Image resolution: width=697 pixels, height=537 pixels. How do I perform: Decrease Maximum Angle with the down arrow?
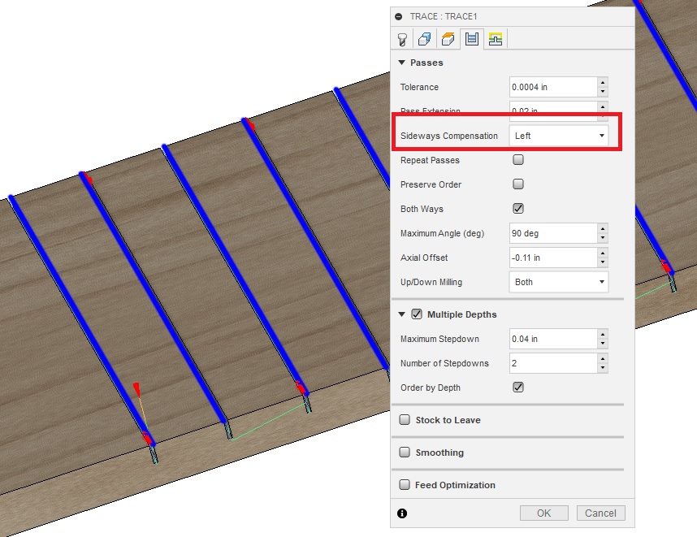click(x=603, y=238)
